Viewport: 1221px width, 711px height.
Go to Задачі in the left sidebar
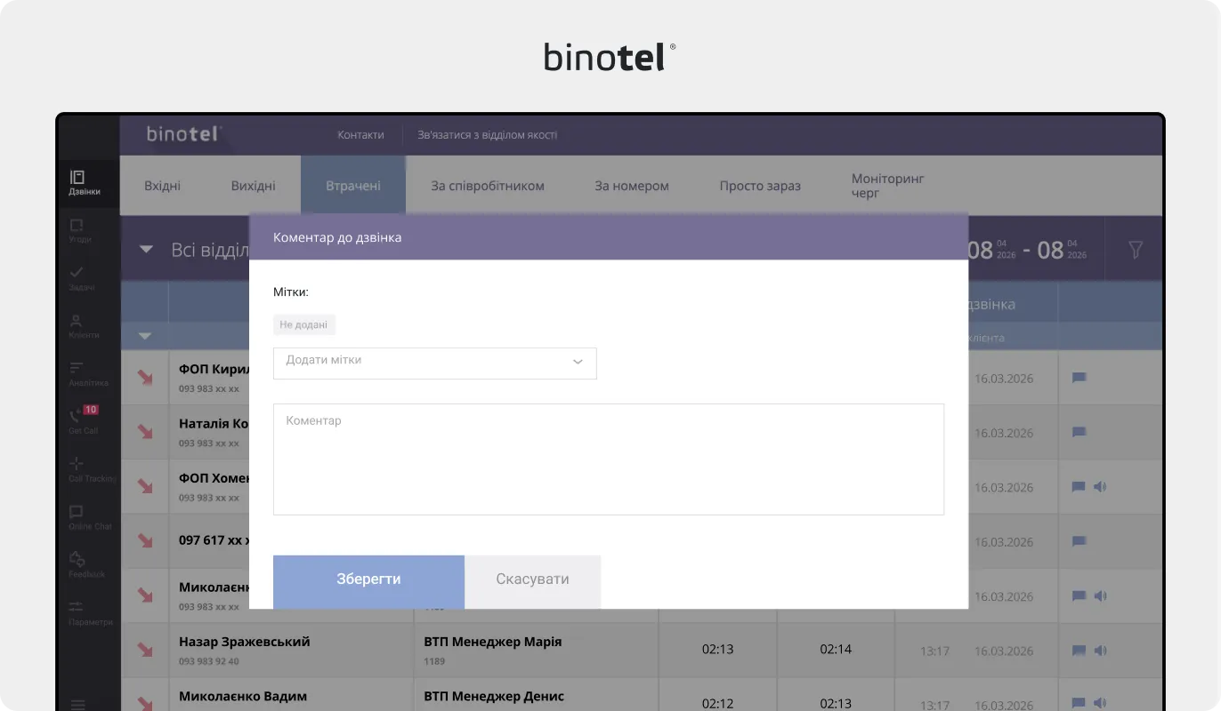click(x=82, y=279)
